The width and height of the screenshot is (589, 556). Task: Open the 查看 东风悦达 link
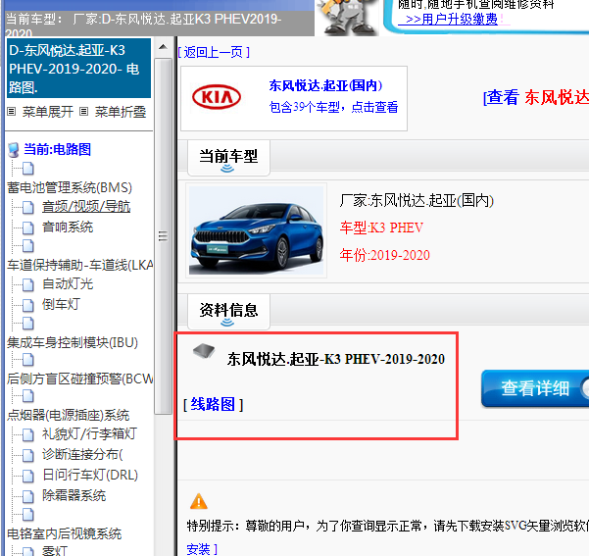pos(536,97)
